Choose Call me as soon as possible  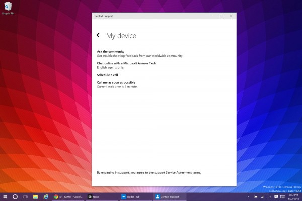[116, 82]
